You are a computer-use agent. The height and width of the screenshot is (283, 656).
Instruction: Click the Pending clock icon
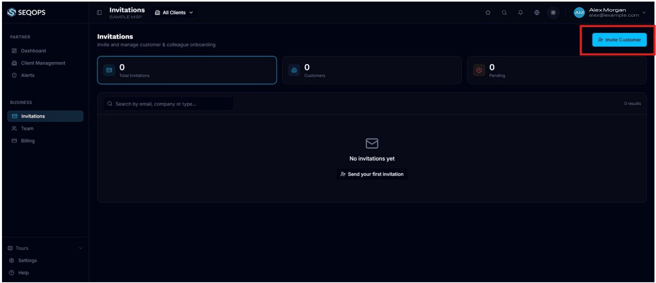coord(479,70)
